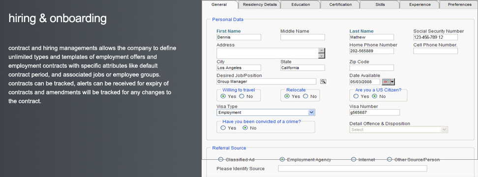Open the Skills tab
The image size is (478, 177).
380,4
